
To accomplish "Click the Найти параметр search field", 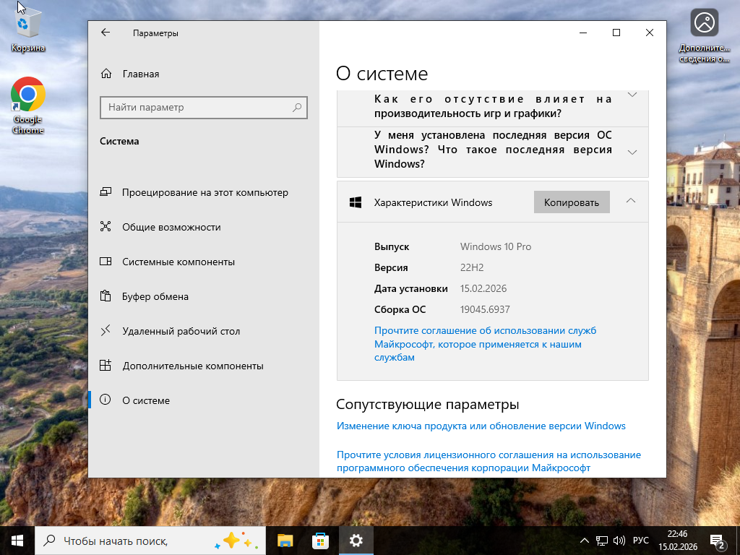I will coord(195,108).
